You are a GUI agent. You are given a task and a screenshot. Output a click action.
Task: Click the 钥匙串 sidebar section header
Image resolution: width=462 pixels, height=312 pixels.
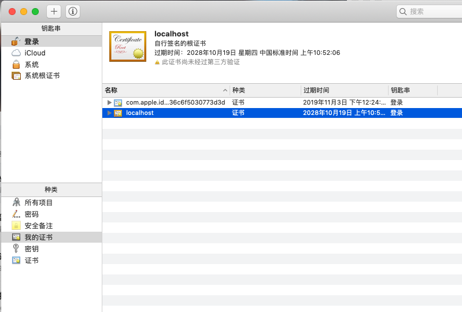(51, 28)
